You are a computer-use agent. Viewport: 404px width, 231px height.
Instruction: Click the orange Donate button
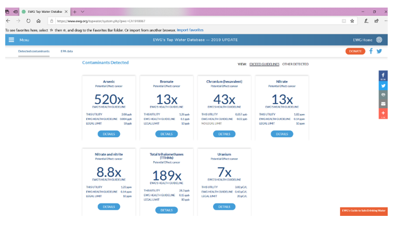[355, 51]
